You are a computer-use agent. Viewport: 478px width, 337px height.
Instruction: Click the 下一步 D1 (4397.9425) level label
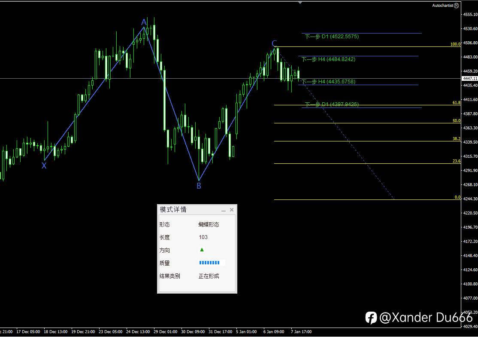tap(332, 104)
